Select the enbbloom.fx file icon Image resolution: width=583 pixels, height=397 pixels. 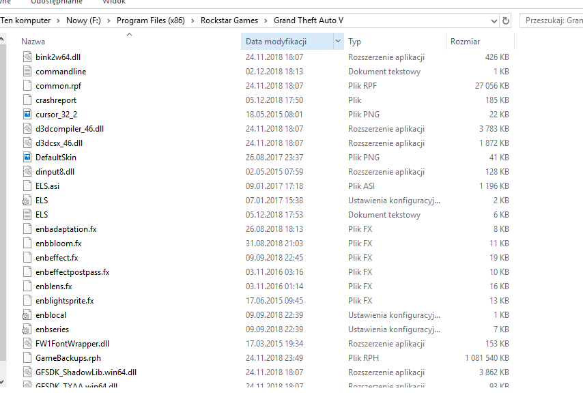point(27,244)
